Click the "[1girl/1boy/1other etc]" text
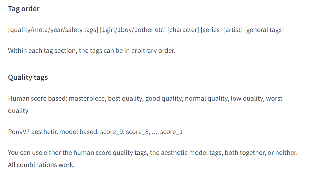 coord(133,30)
